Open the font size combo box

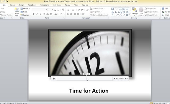(50, 10)
